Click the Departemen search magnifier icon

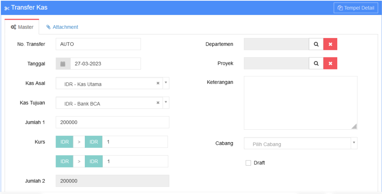(316, 44)
